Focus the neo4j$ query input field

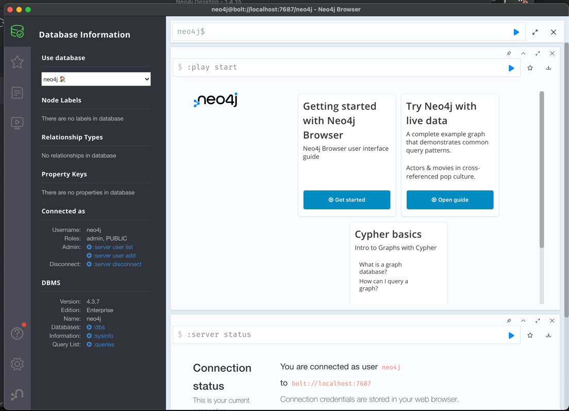(x=341, y=31)
